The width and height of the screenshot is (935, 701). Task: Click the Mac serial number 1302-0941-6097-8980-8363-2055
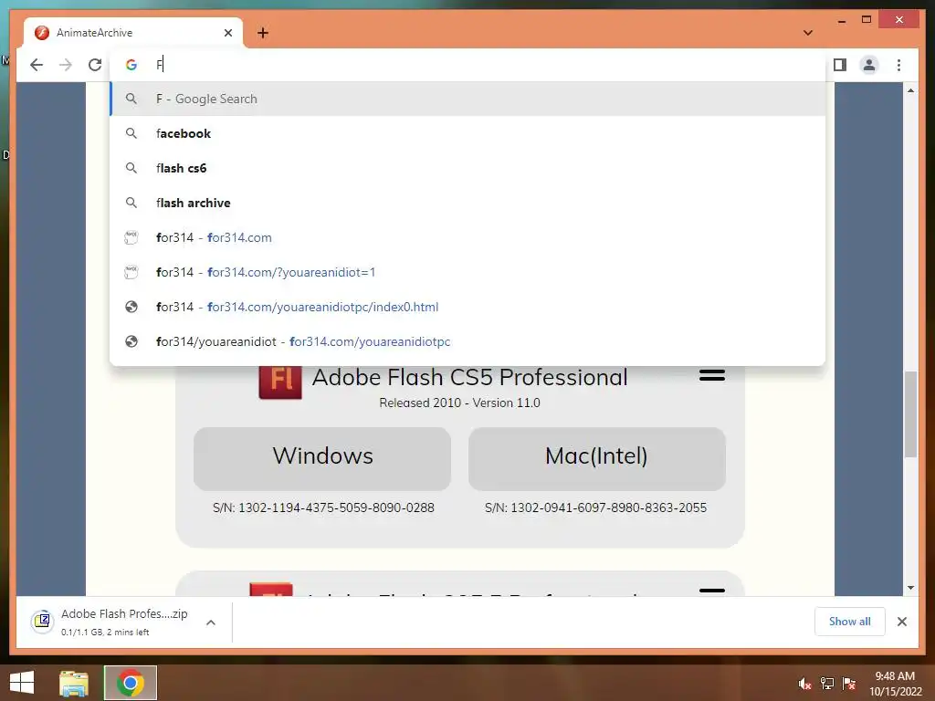595,507
